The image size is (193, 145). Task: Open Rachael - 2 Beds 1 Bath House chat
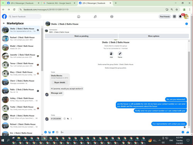pos(20,39)
